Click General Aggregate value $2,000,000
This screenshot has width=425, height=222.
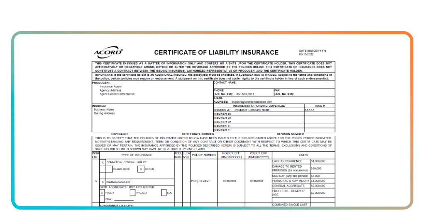coord(318,186)
